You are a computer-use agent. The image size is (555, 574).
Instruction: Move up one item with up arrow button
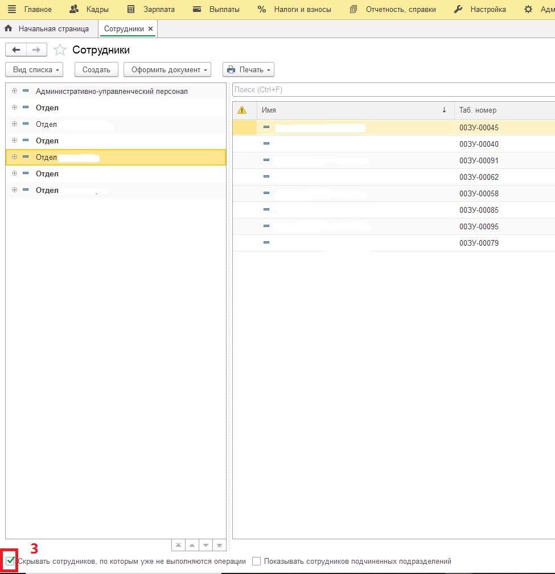pos(192,545)
